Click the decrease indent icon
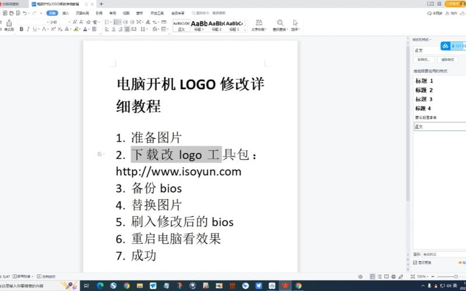 pos(125,22)
